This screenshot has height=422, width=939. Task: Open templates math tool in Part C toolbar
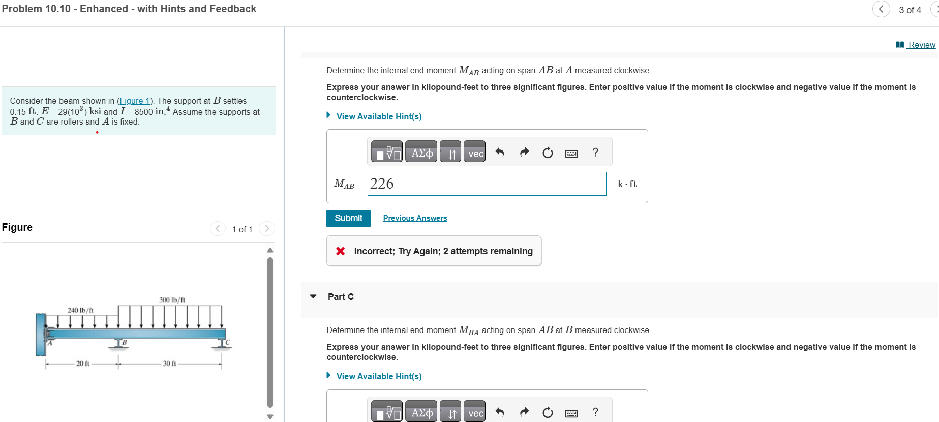[387, 412]
